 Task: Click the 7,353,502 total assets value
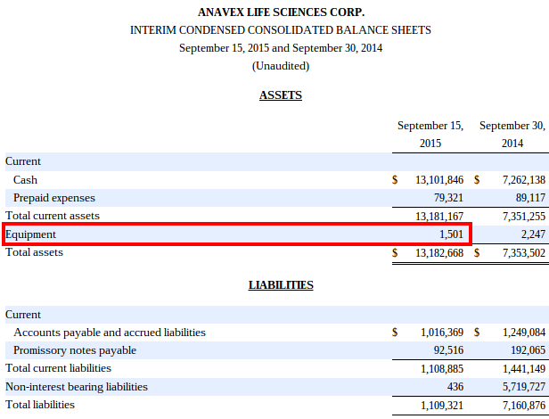click(524, 253)
